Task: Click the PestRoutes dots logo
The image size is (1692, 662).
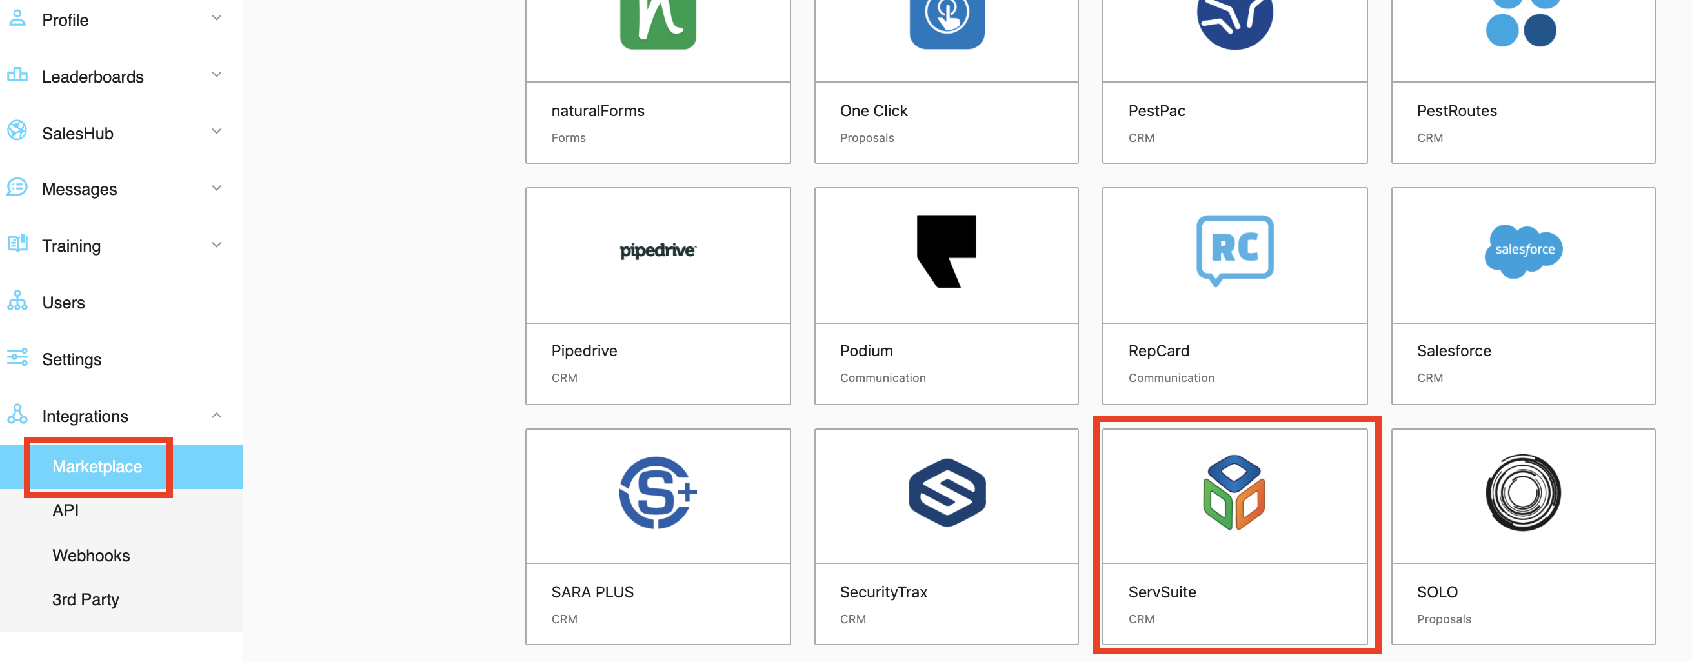Action: point(1522,24)
